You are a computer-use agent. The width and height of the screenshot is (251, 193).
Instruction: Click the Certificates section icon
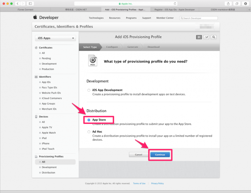tap(36, 47)
